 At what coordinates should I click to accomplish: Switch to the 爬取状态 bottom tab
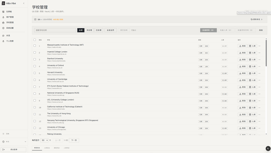(x=37, y=148)
